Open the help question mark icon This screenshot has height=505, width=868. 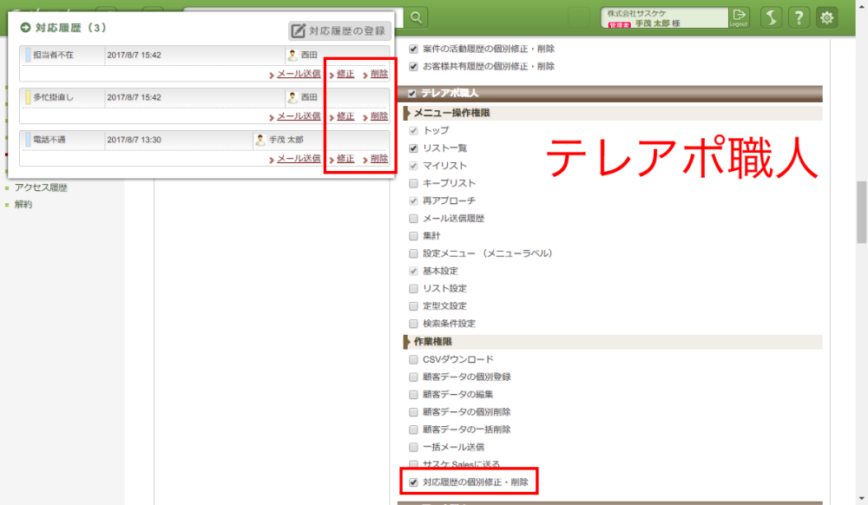[799, 17]
